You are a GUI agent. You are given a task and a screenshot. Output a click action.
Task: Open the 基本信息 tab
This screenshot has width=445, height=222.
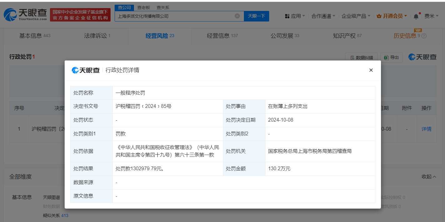tap(35, 36)
